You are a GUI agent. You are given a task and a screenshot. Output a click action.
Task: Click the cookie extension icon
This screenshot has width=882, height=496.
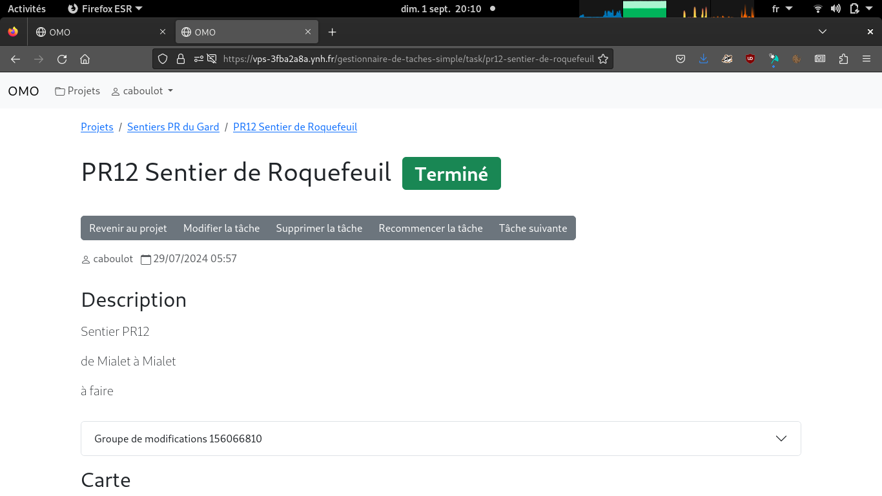point(797,59)
